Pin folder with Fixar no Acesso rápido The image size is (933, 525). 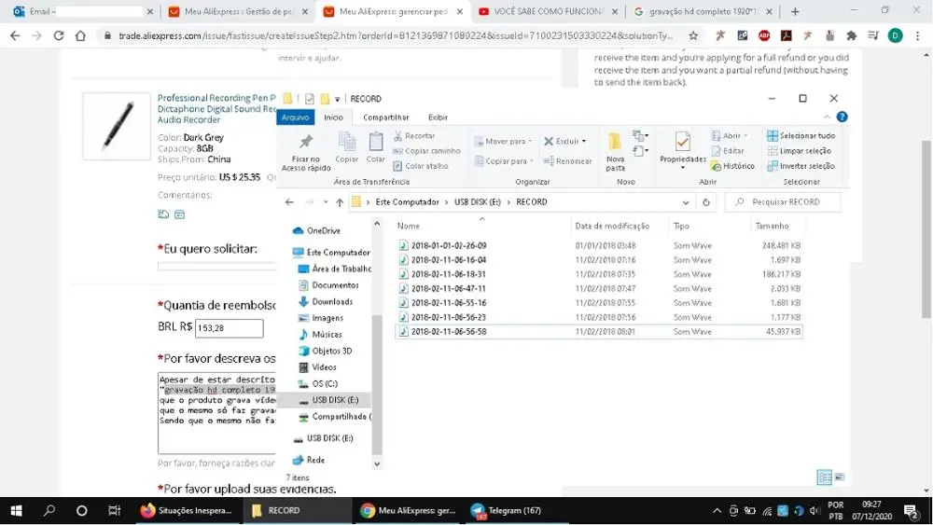click(x=306, y=152)
